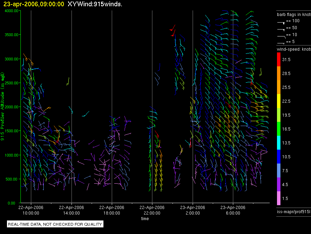Pick the cyan 13.5 knots legend color
This screenshot has height=234, width=311.
(x=279, y=143)
